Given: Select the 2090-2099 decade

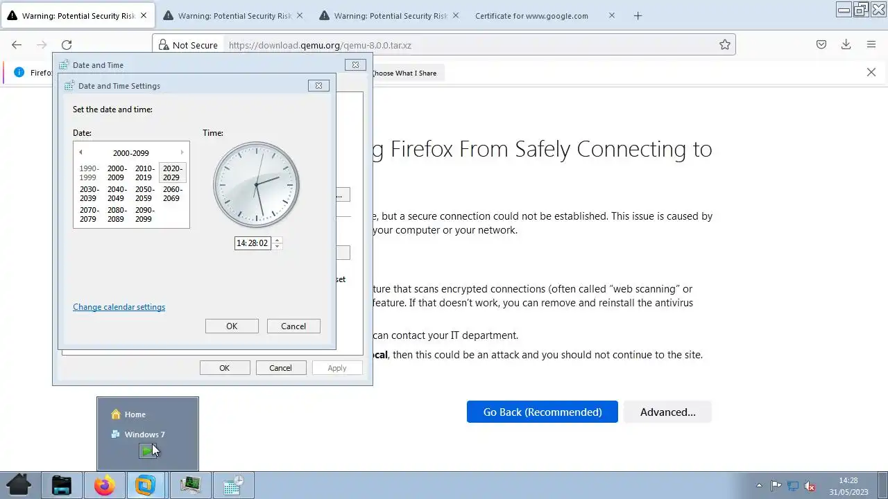Looking at the screenshot, I should coord(144,214).
